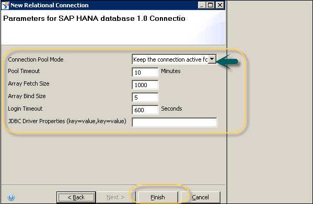Viewport: 313px width, 204px height.
Task: Go back with the Back button
Action: click(x=76, y=197)
